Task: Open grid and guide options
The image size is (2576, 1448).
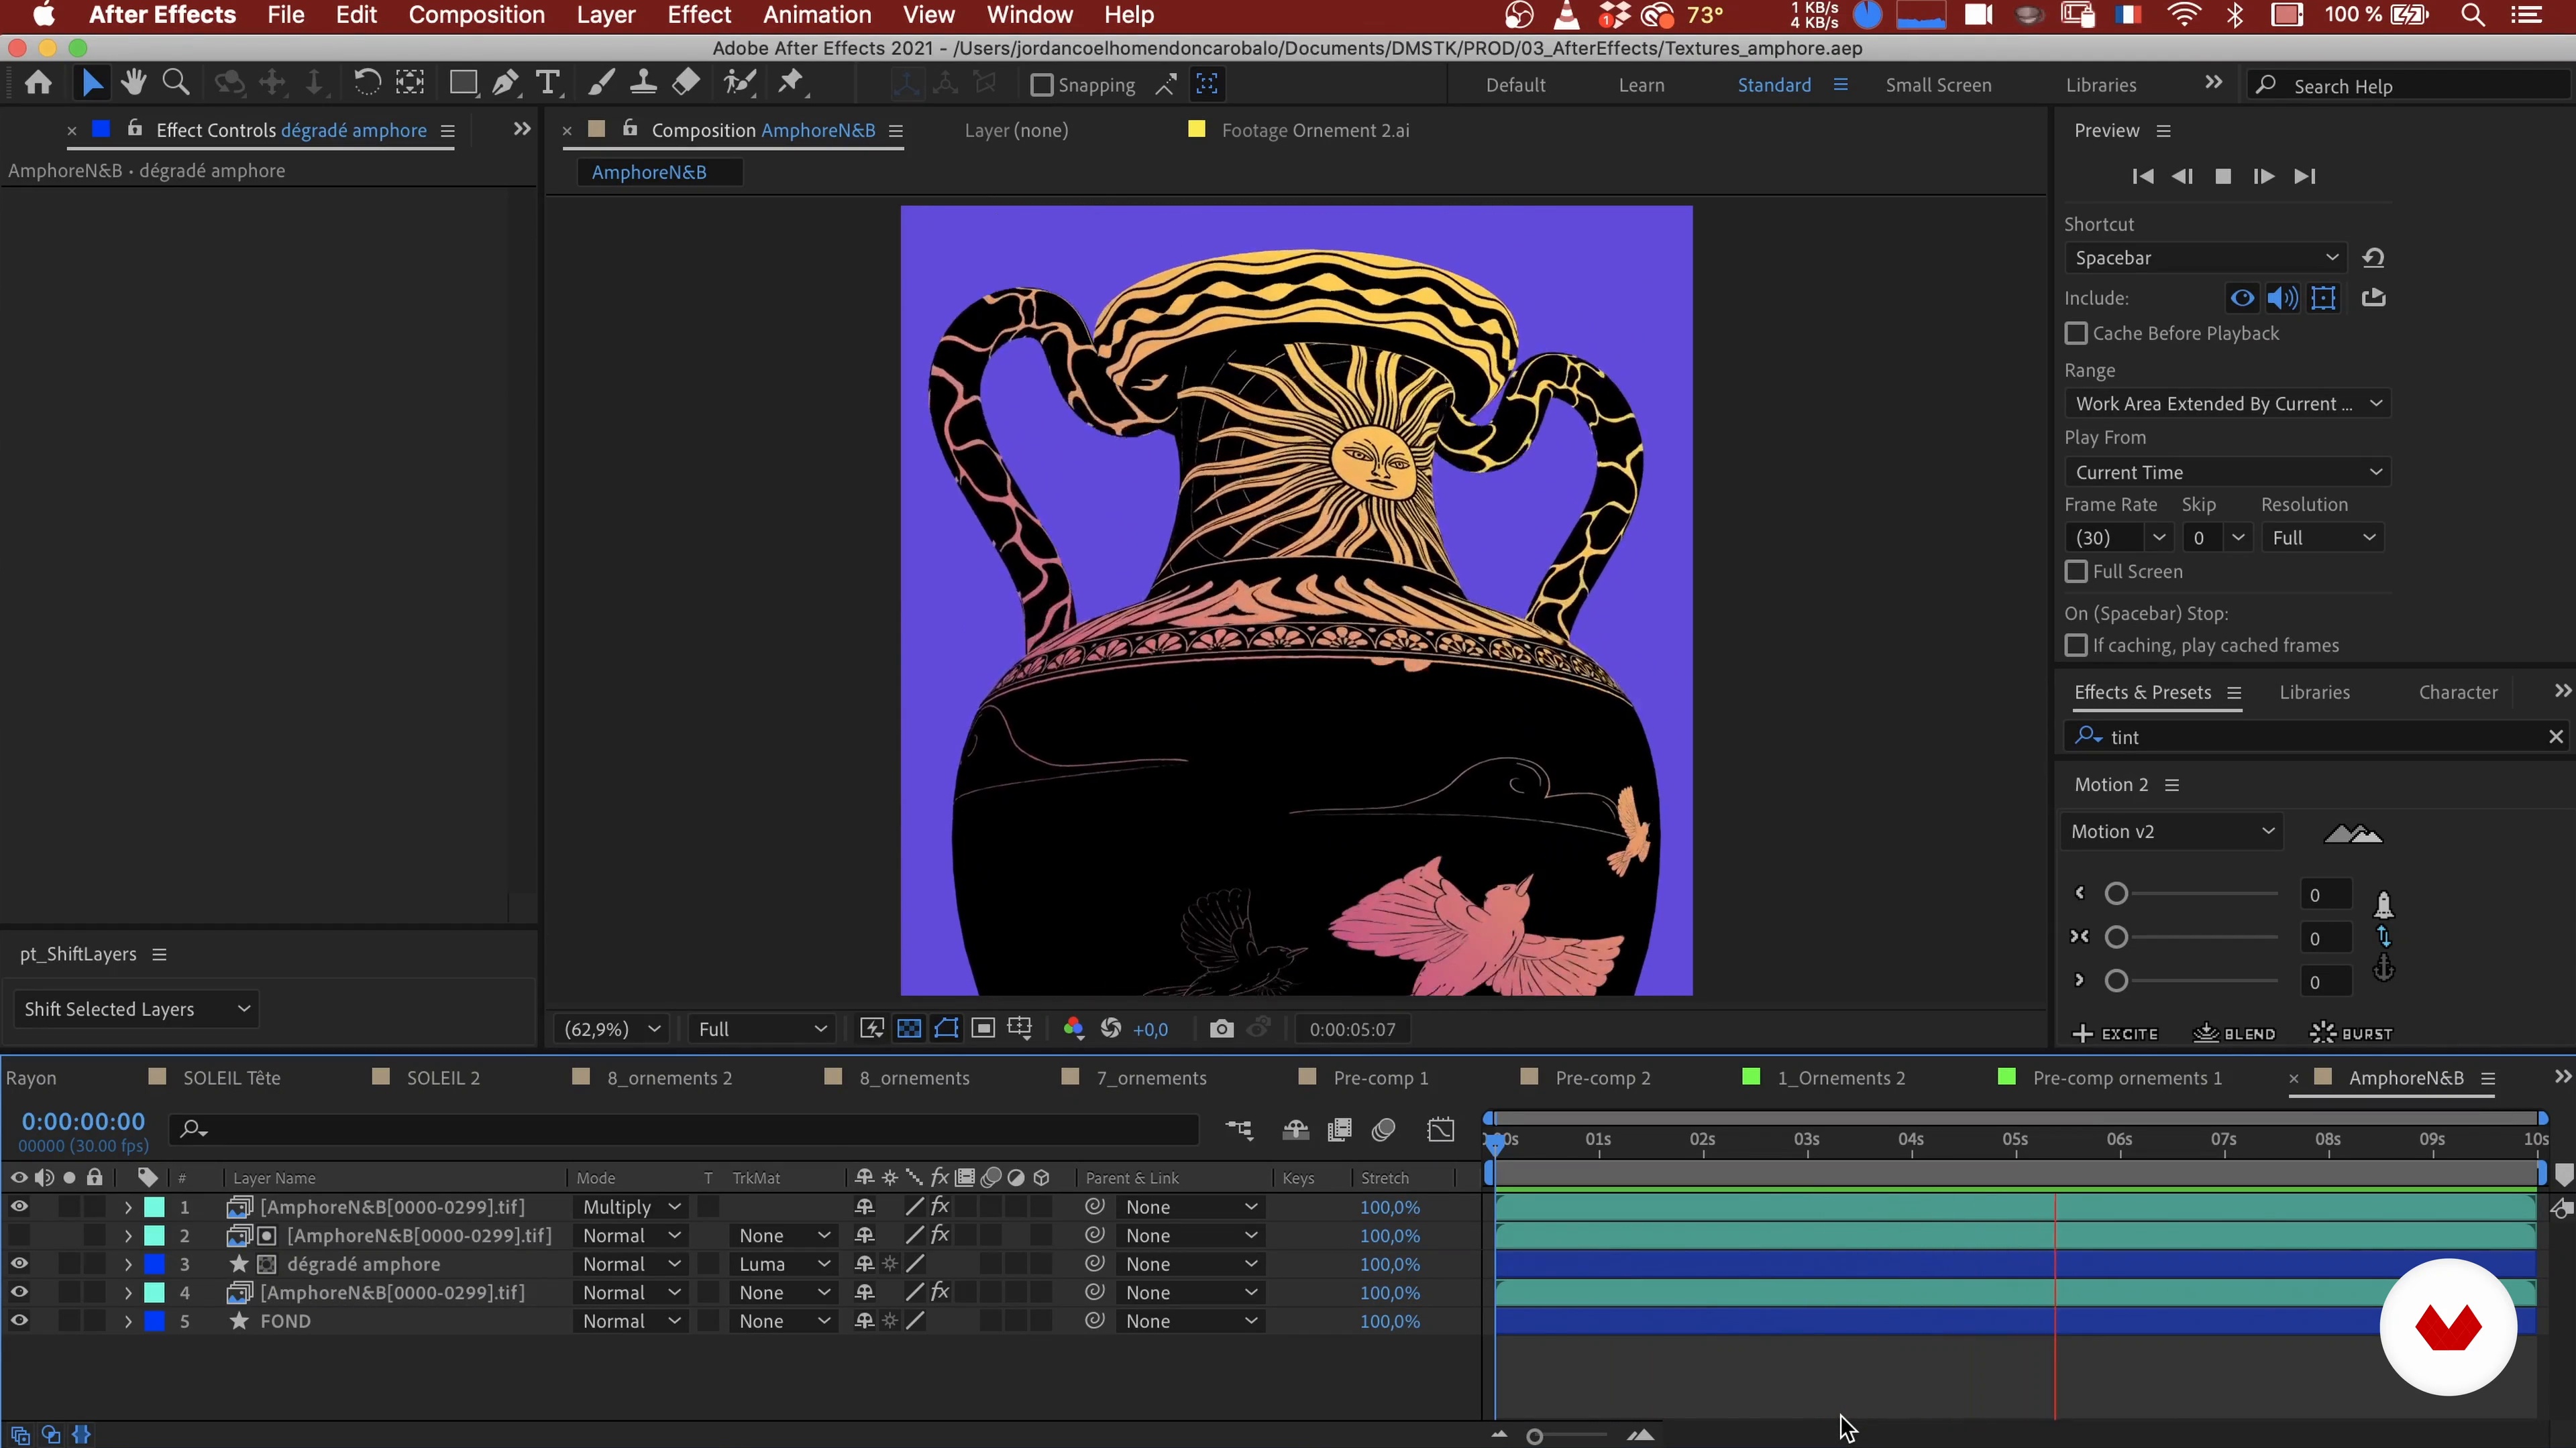Action: tap(1020, 1029)
